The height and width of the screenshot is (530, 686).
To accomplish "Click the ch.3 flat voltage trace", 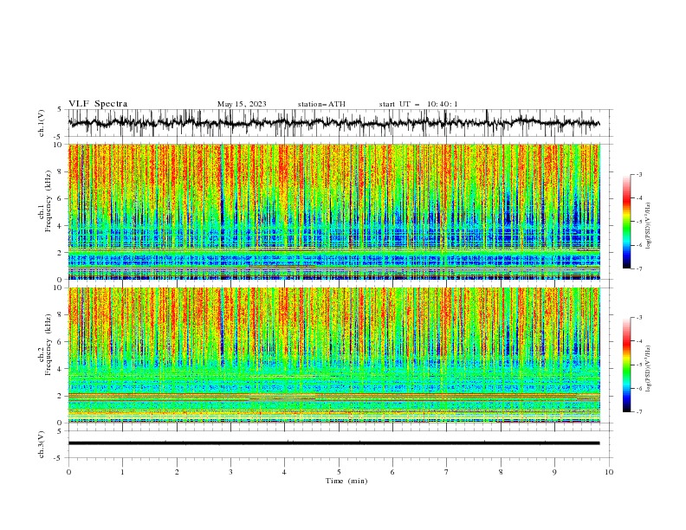I will click(333, 443).
